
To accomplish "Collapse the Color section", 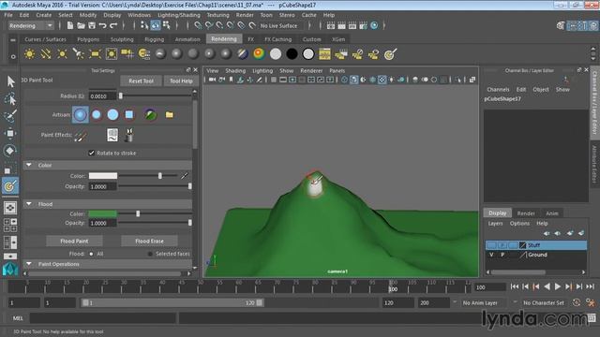I will coord(29,165).
